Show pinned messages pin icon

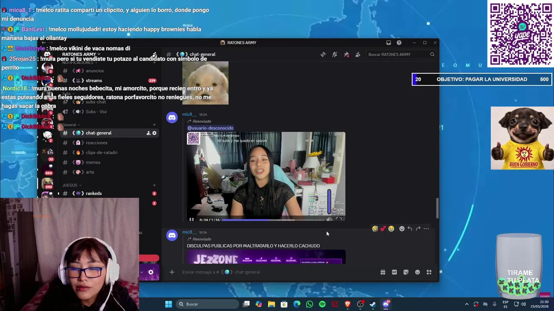346,54
